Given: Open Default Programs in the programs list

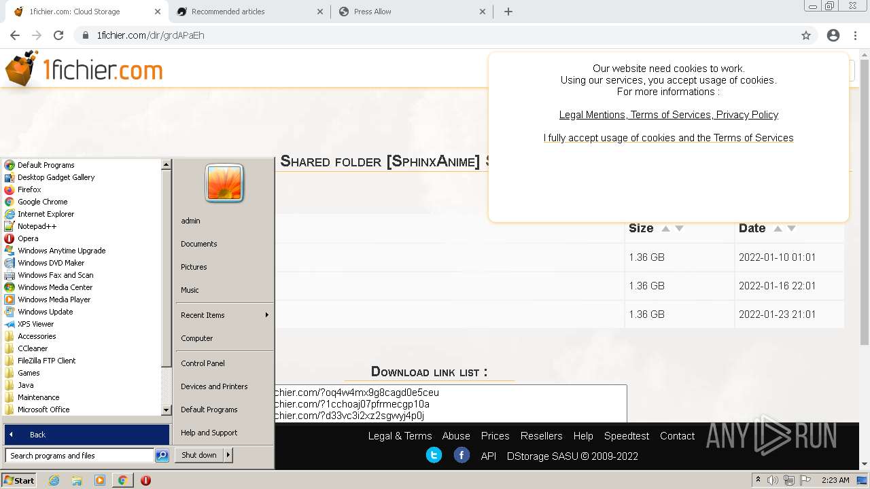Looking at the screenshot, I should [x=46, y=165].
